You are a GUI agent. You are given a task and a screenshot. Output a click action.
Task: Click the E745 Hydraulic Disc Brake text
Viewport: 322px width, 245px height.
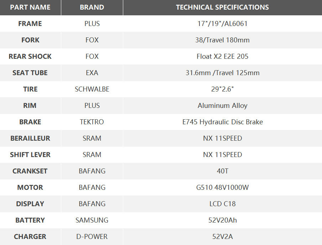(x=222, y=122)
